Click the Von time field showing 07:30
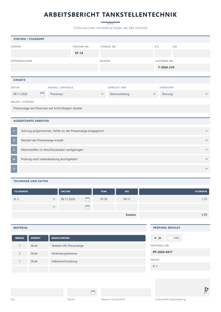Viewport: 221px width, 312px height. (104, 199)
